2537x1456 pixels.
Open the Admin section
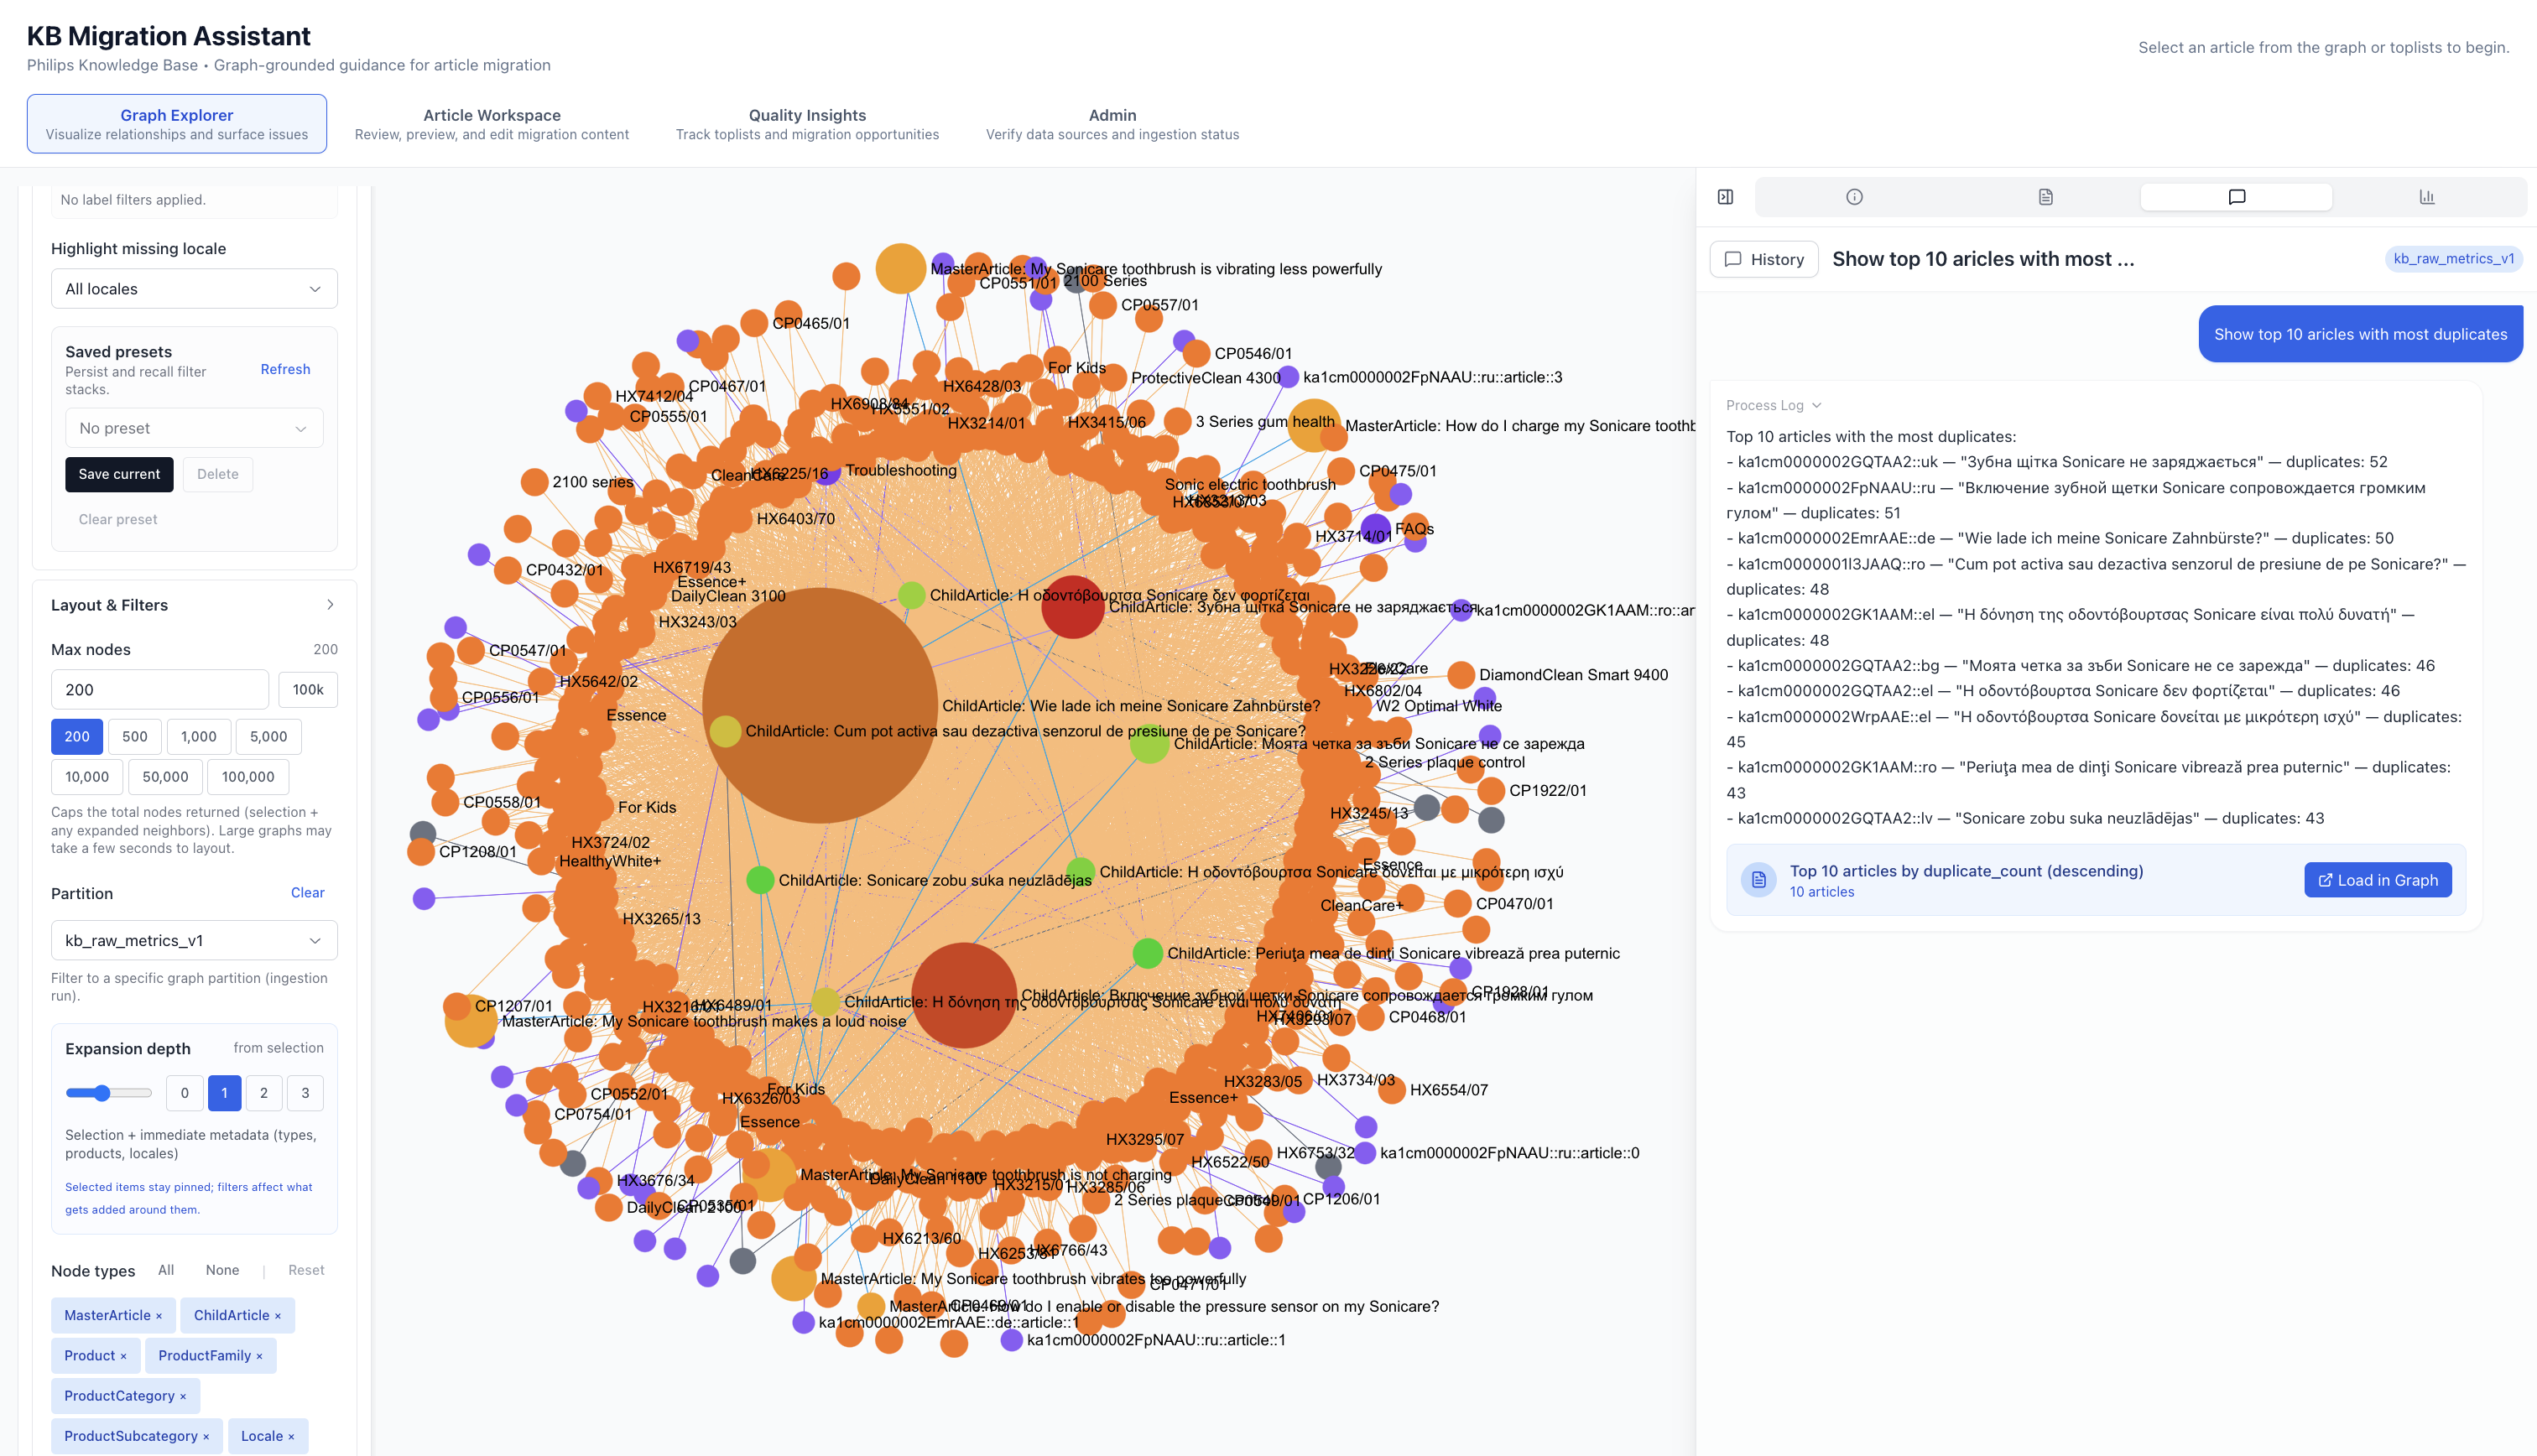tap(1112, 122)
